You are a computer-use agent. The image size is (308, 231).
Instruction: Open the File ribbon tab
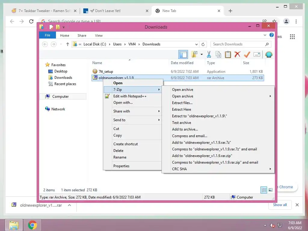(47, 35)
